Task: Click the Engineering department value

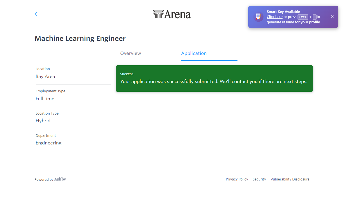Action: [x=48, y=143]
